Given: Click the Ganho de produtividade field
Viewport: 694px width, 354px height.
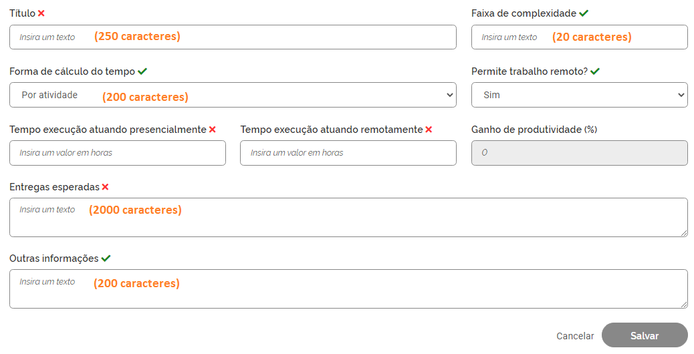Looking at the screenshot, I should click(x=579, y=153).
